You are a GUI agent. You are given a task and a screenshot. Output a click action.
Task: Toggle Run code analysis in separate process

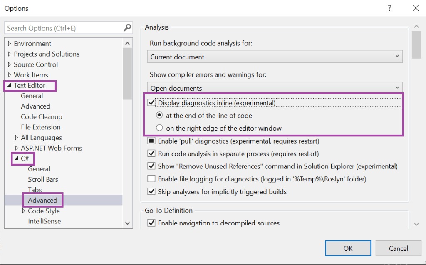[151, 153]
